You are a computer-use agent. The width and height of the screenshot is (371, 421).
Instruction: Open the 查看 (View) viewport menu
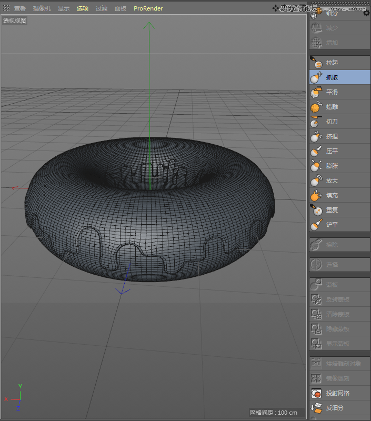(x=20, y=8)
